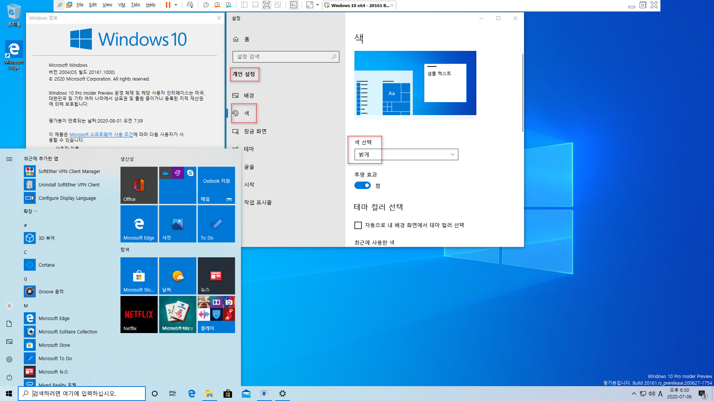The image size is (714, 401).
Task: Select 배경 in Settings sidebar
Action: click(285, 95)
